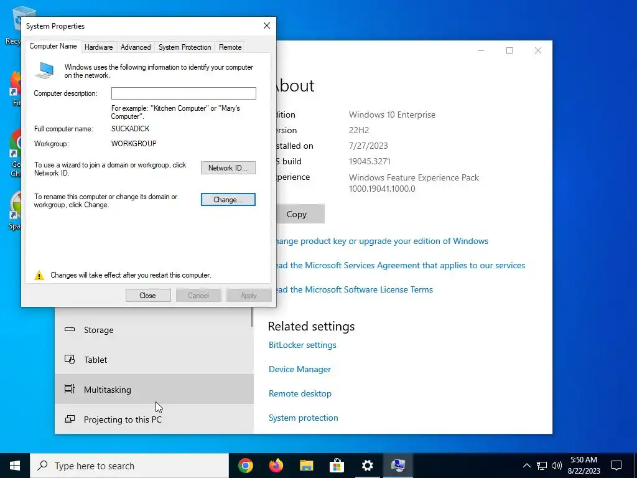Click the OS build value 19045.3271
This screenshot has height=478, width=637.
coord(370,161)
